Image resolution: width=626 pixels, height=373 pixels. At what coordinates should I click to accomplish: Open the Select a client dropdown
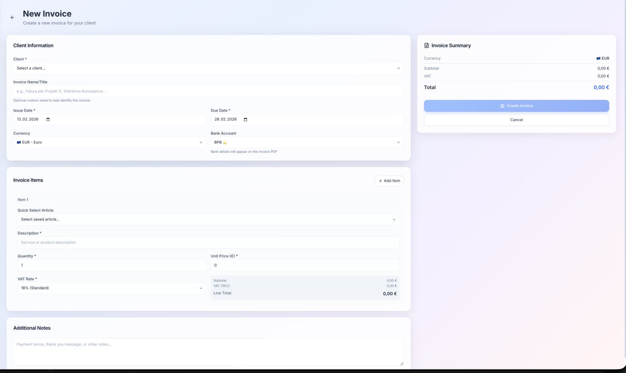tap(209, 68)
